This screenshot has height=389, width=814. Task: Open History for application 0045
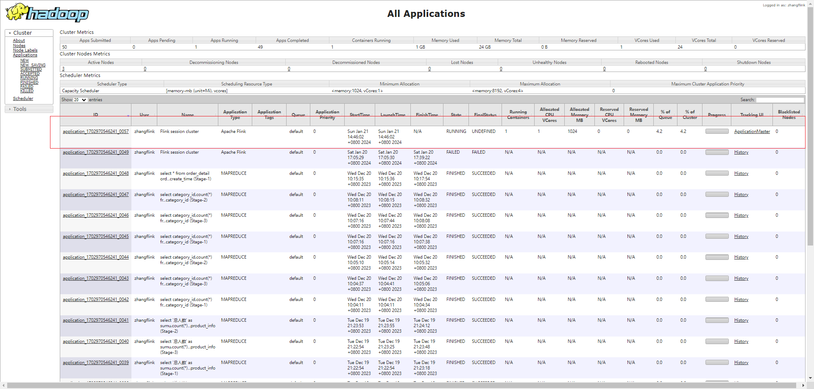click(x=741, y=237)
